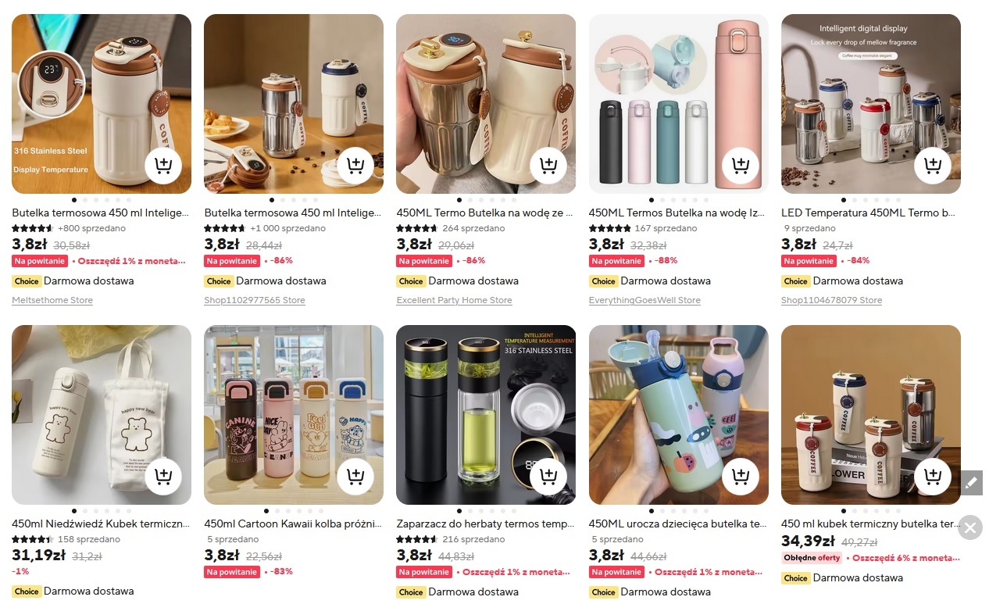Visit Excellent Party Home Store
989x604 pixels.
[454, 300]
